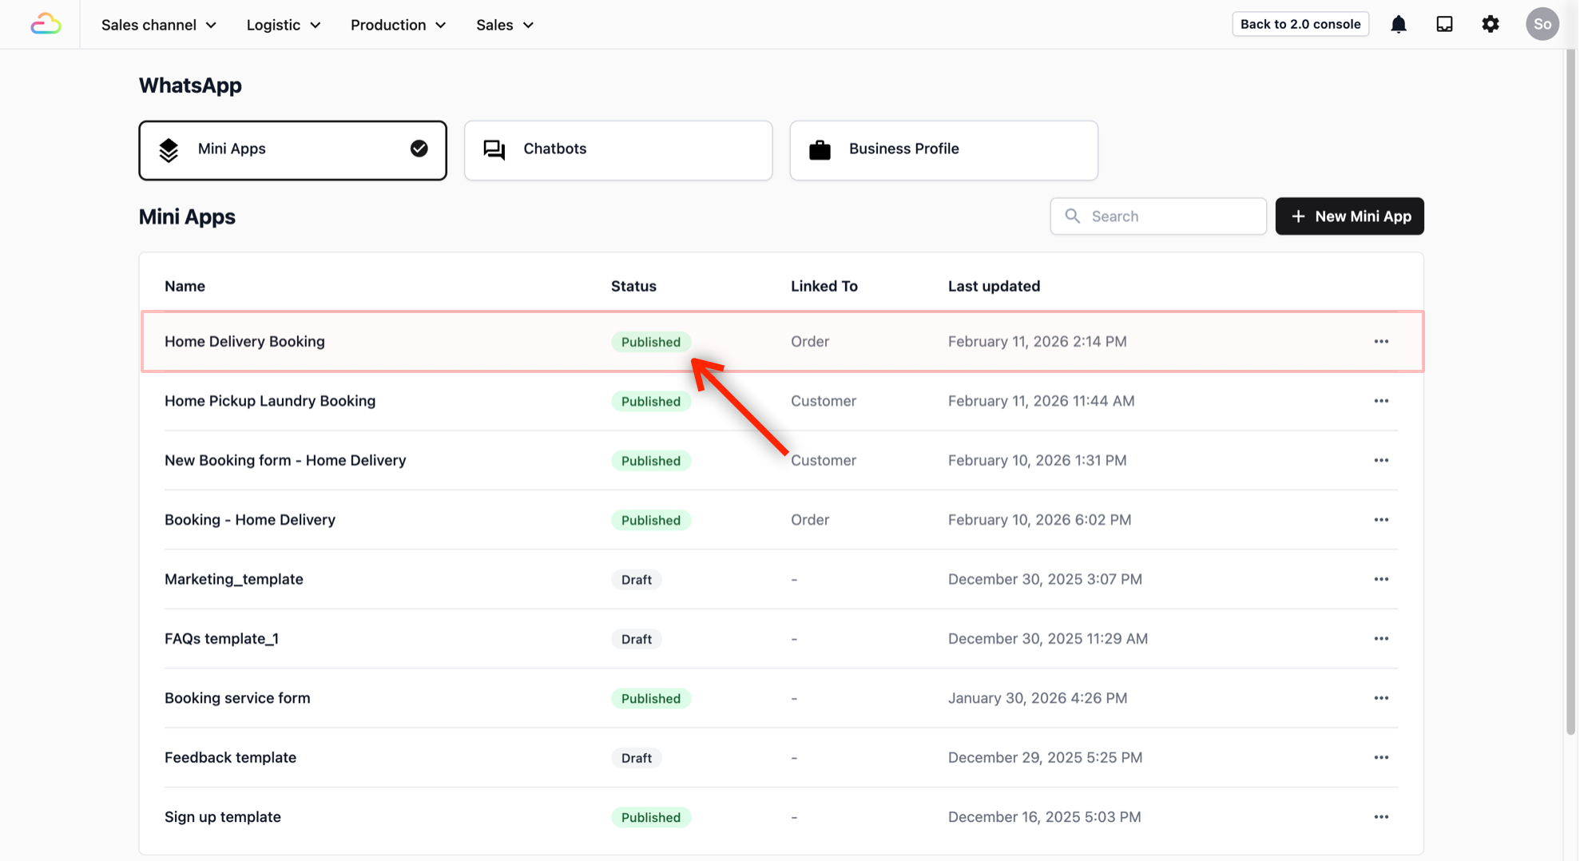The image size is (1580, 861).
Task: Click the search magnifier icon
Action: (1072, 216)
